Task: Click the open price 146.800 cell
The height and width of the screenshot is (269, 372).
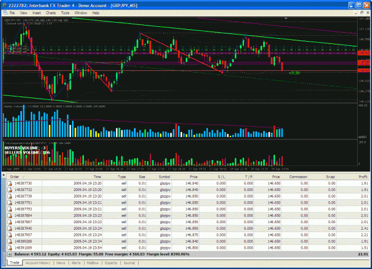Action: click(x=192, y=248)
